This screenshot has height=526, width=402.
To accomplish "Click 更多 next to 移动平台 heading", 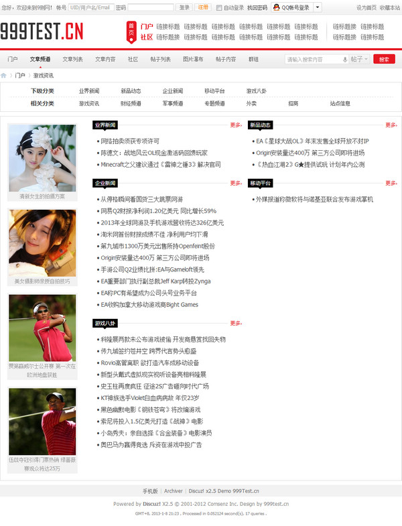I will [x=391, y=183].
